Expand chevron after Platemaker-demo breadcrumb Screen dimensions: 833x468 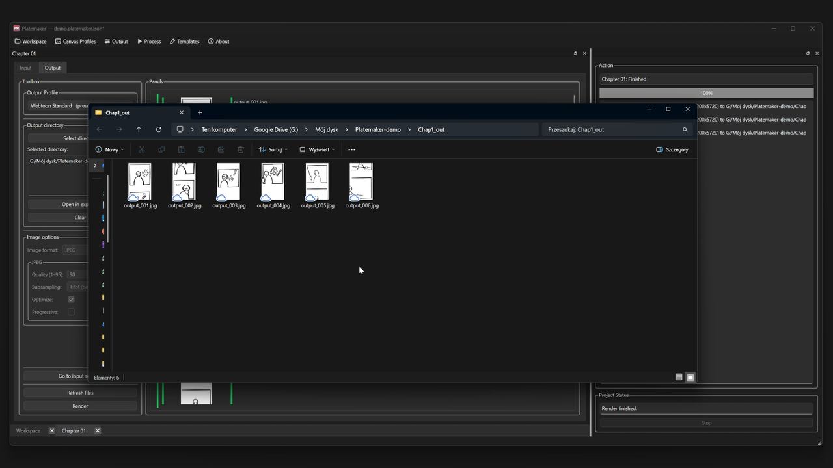tap(409, 129)
